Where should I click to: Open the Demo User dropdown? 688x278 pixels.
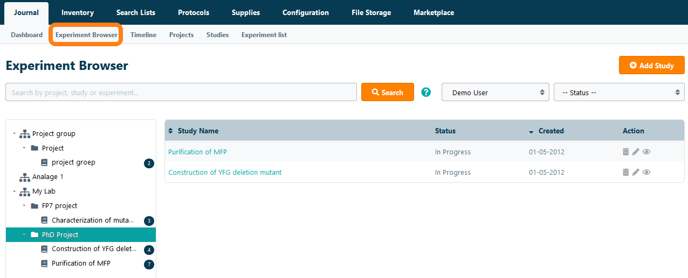pos(495,92)
